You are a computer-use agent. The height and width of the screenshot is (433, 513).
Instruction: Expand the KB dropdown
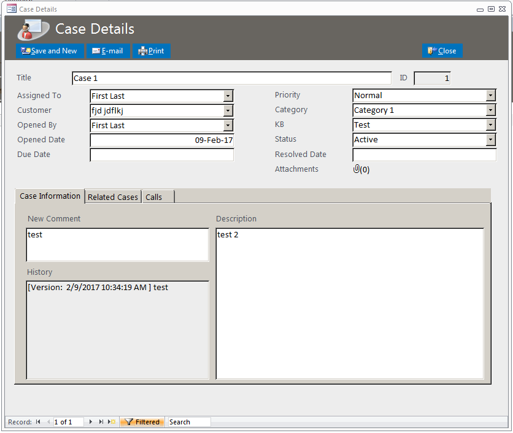pyautogui.click(x=490, y=125)
